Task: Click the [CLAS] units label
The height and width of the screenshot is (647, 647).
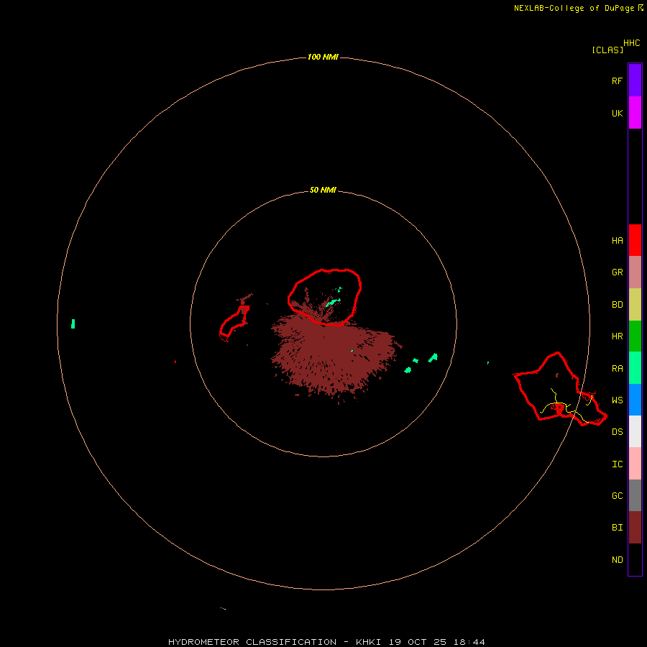Action: (607, 50)
